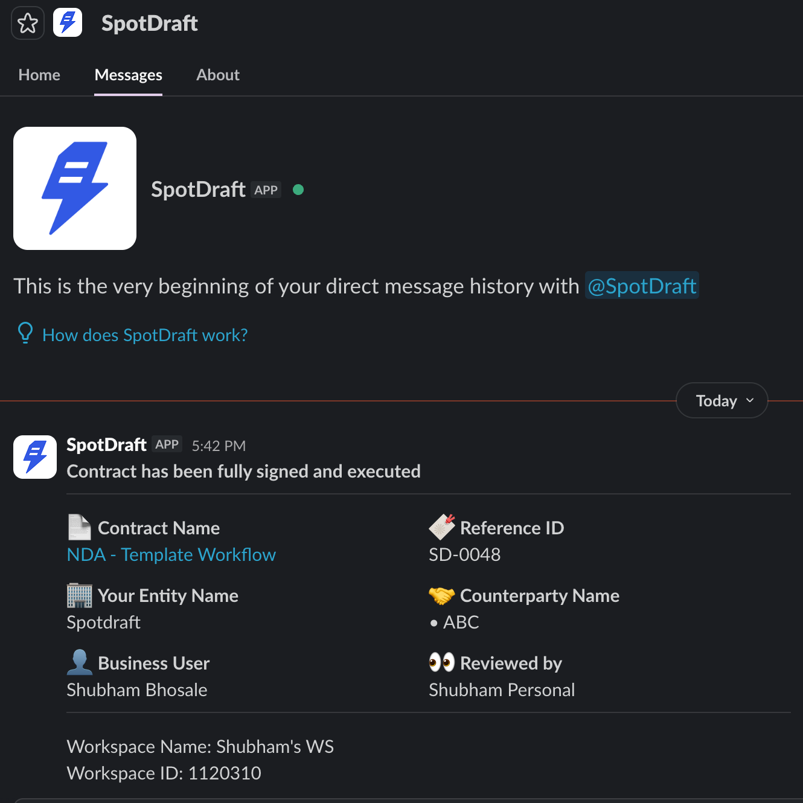The image size is (803, 803).
Task: Click the document icon beside Contract Name
Action: click(x=79, y=527)
